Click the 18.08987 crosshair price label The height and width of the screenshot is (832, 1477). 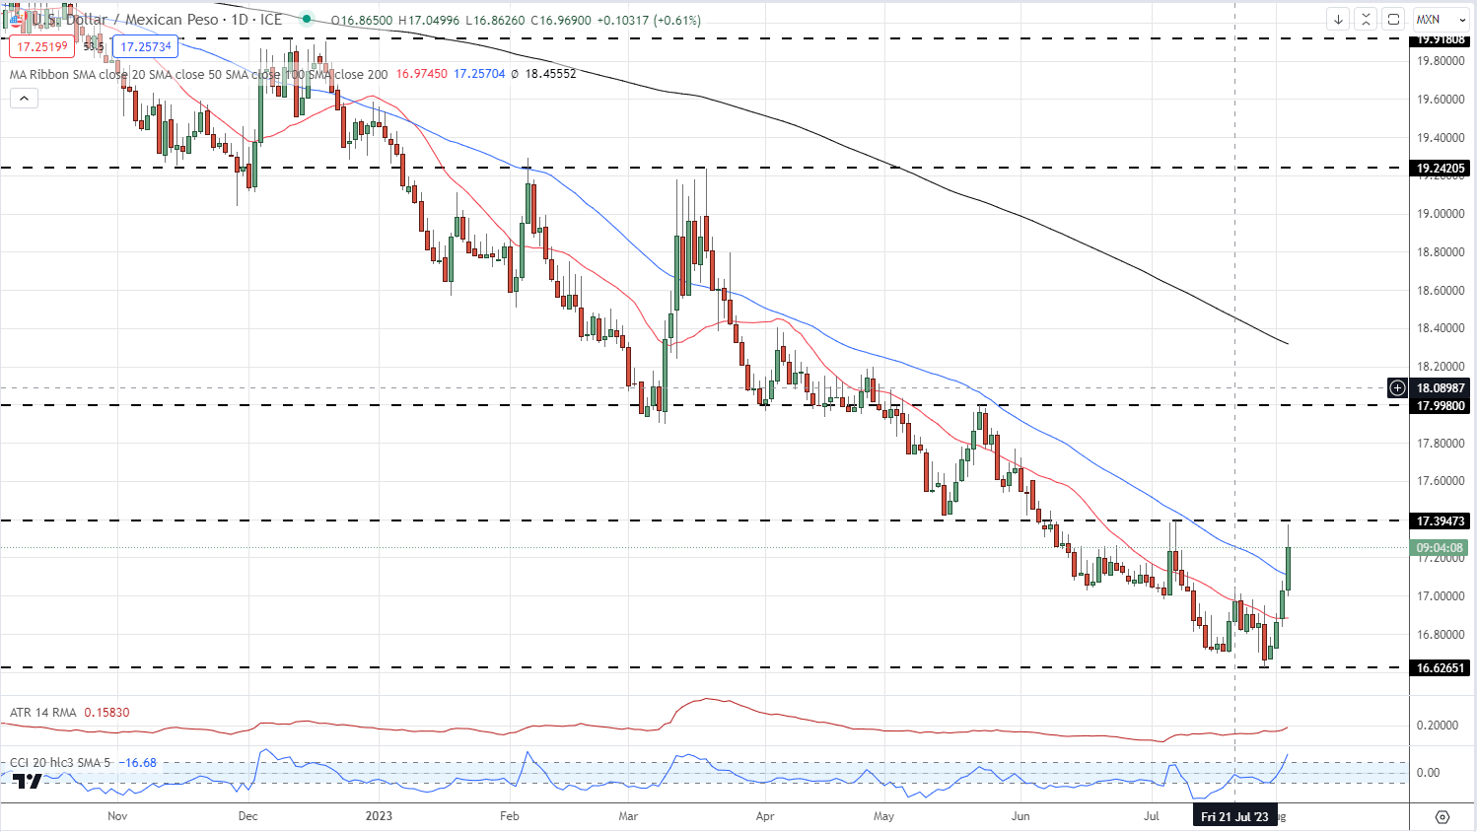coord(1441,387)
